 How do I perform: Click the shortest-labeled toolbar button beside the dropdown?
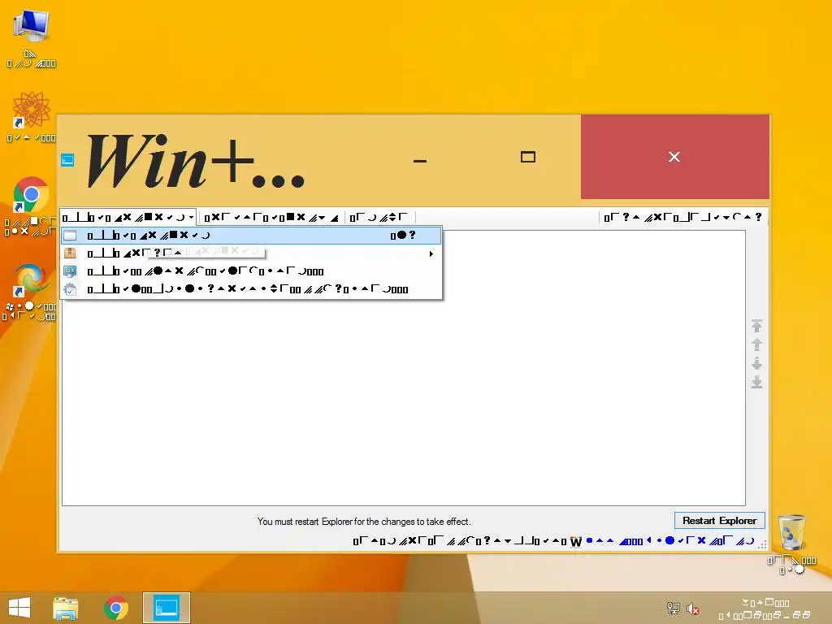click(379, 217)
